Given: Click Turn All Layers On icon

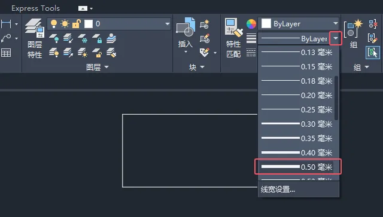Looking at the screenshot, I should 54,53.
